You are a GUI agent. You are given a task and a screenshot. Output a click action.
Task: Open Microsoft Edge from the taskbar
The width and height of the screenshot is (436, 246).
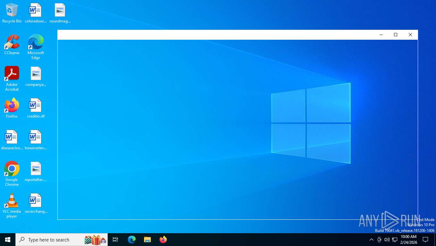[132, 240]
